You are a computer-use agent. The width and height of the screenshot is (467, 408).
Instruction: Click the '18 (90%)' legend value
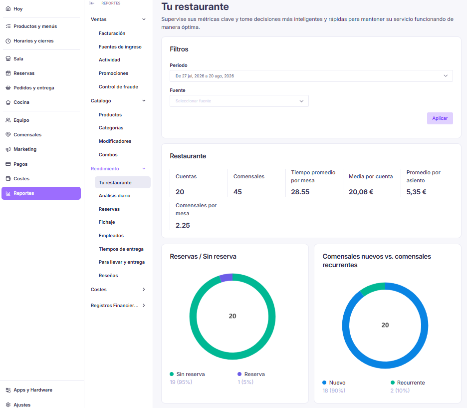[334, 391]
